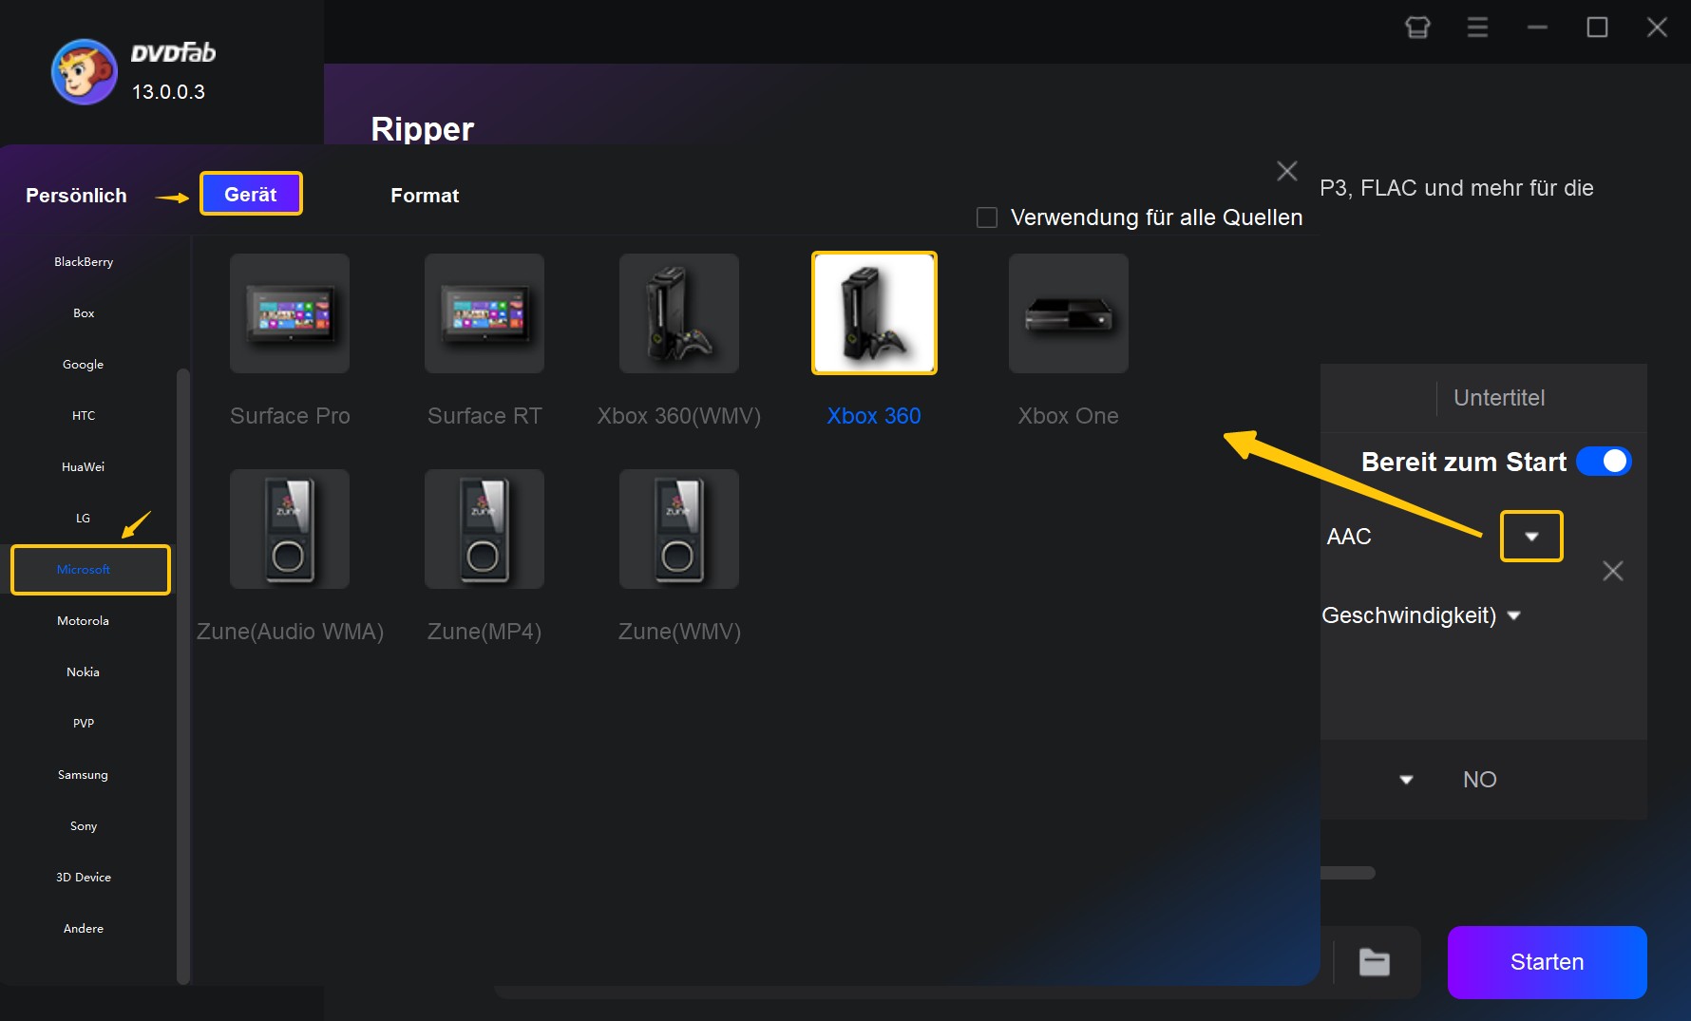This screenshot has height=1021, width=1691.
Task: Select Nokia in the brand list
Action: pos(84,672)
